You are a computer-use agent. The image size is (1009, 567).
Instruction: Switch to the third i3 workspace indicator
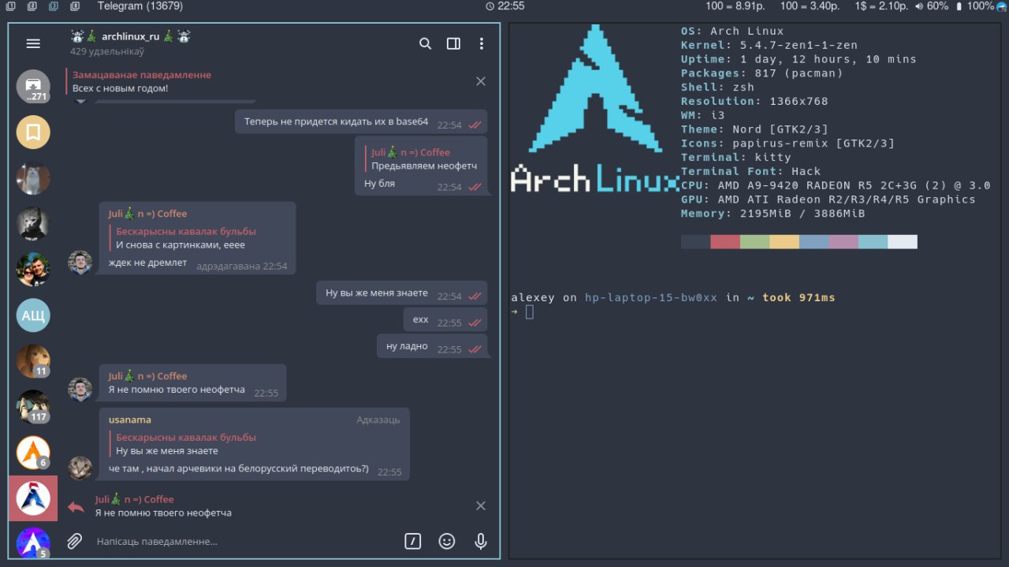(x=54, y=6)
